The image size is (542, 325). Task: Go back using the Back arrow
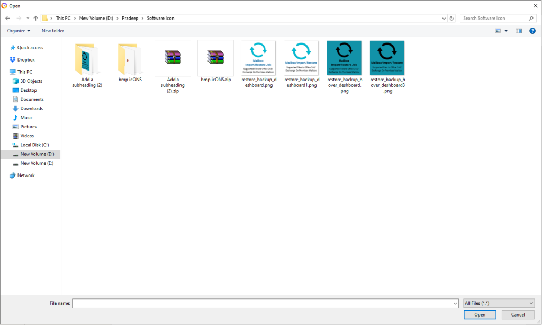(7, 19)
